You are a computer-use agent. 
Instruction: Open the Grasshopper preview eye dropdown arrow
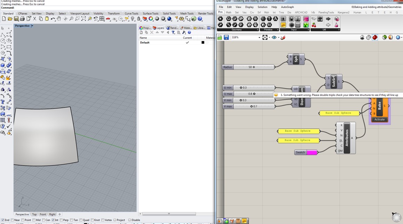pyautogui.click(x=279, y=38)
